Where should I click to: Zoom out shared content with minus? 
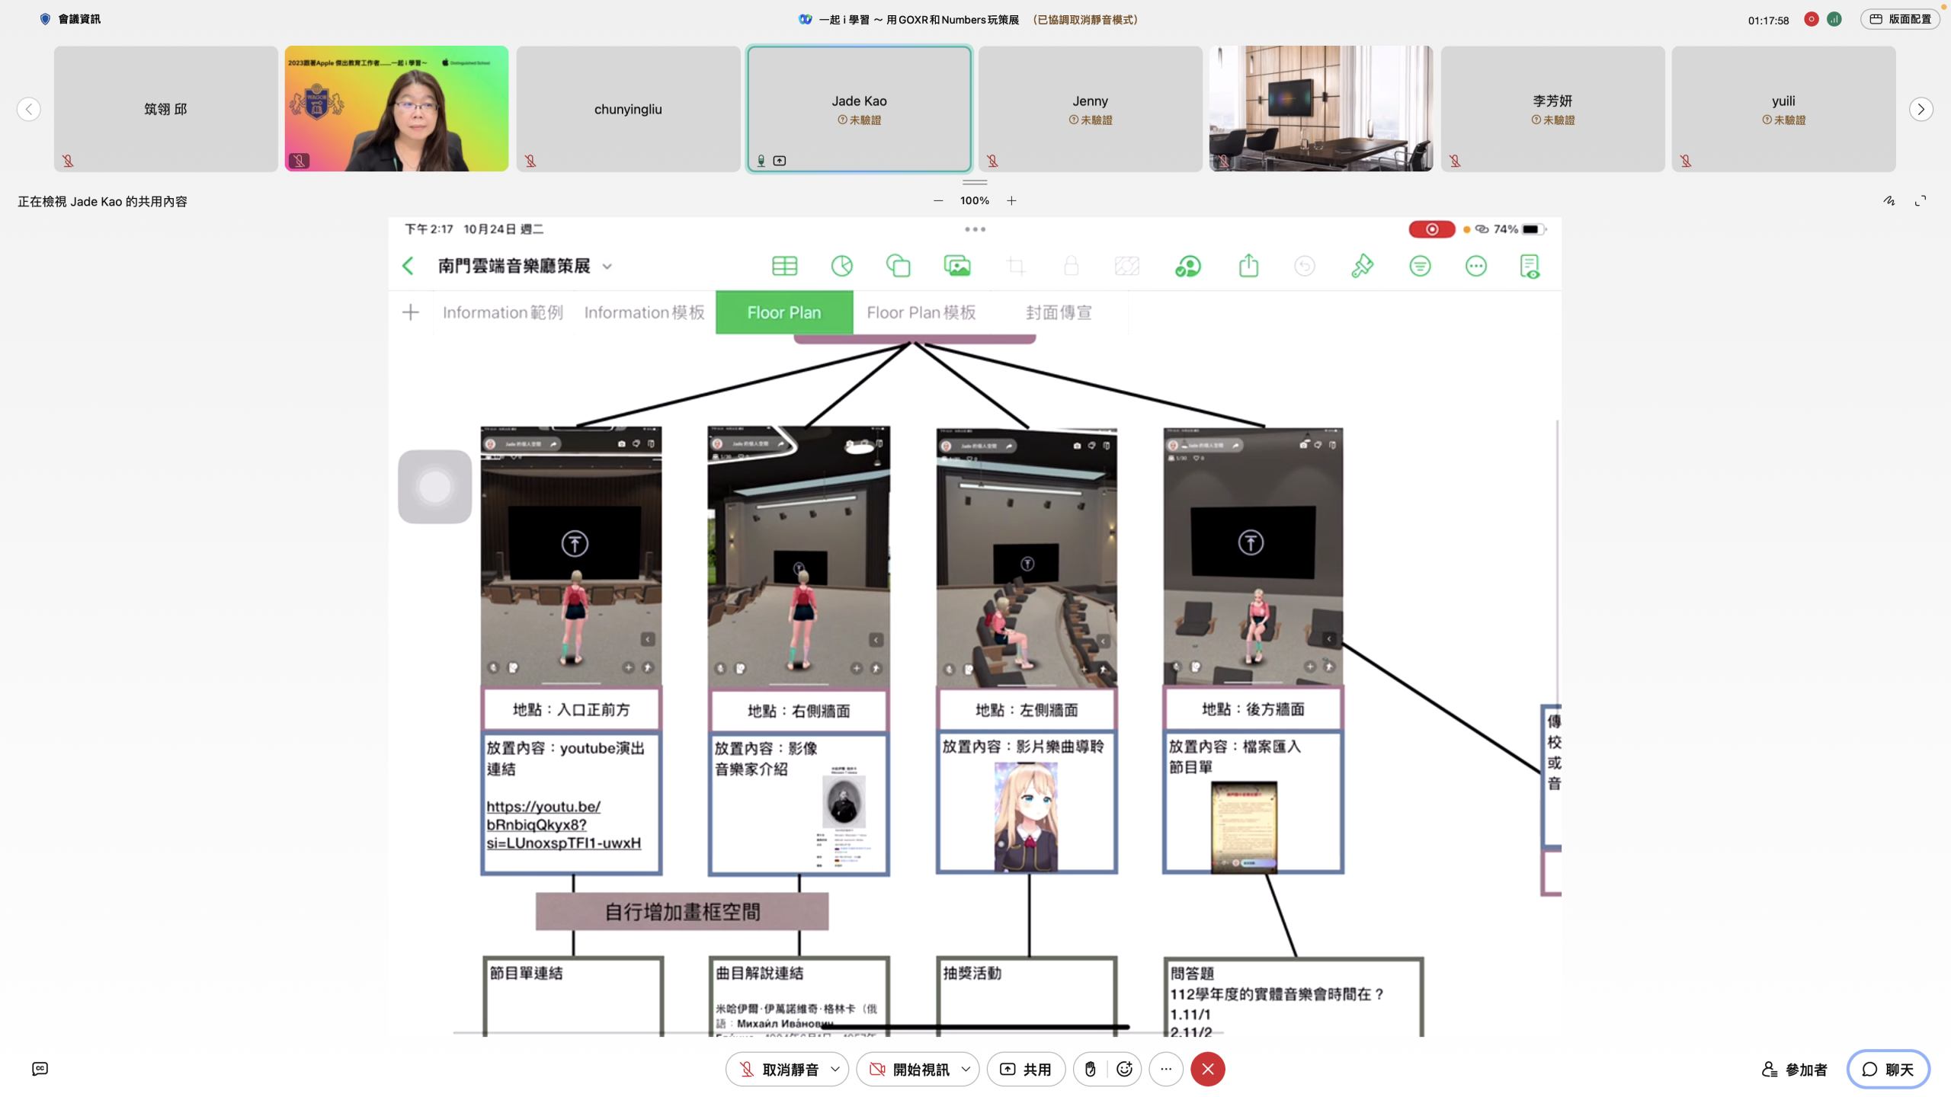point(938,200)
